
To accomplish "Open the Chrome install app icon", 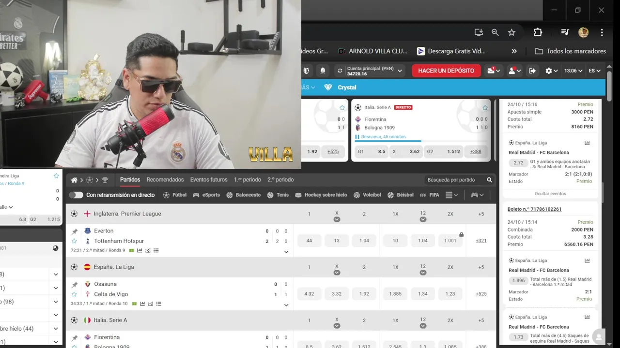I will tap(479, 32).
